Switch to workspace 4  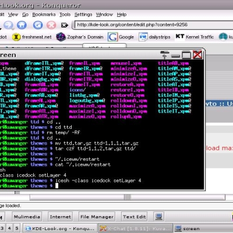coord(9,228)
